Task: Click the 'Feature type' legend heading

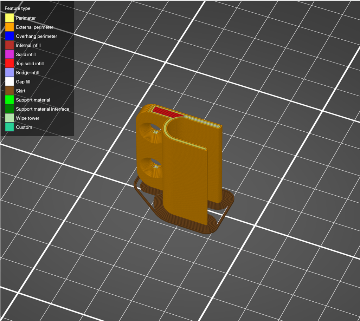Action: tap(18, 8)
